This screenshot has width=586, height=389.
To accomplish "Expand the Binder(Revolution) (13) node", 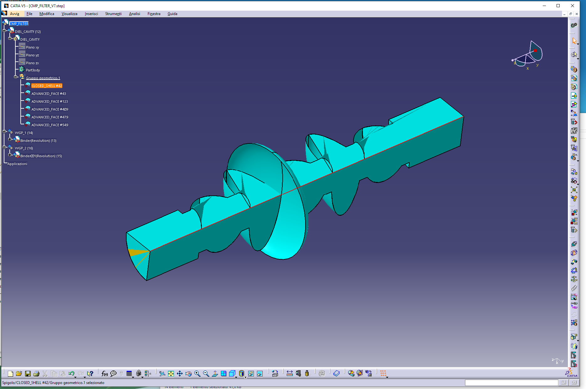I will click(10, 139).
